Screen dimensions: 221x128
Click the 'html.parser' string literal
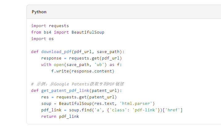(137, 103)
